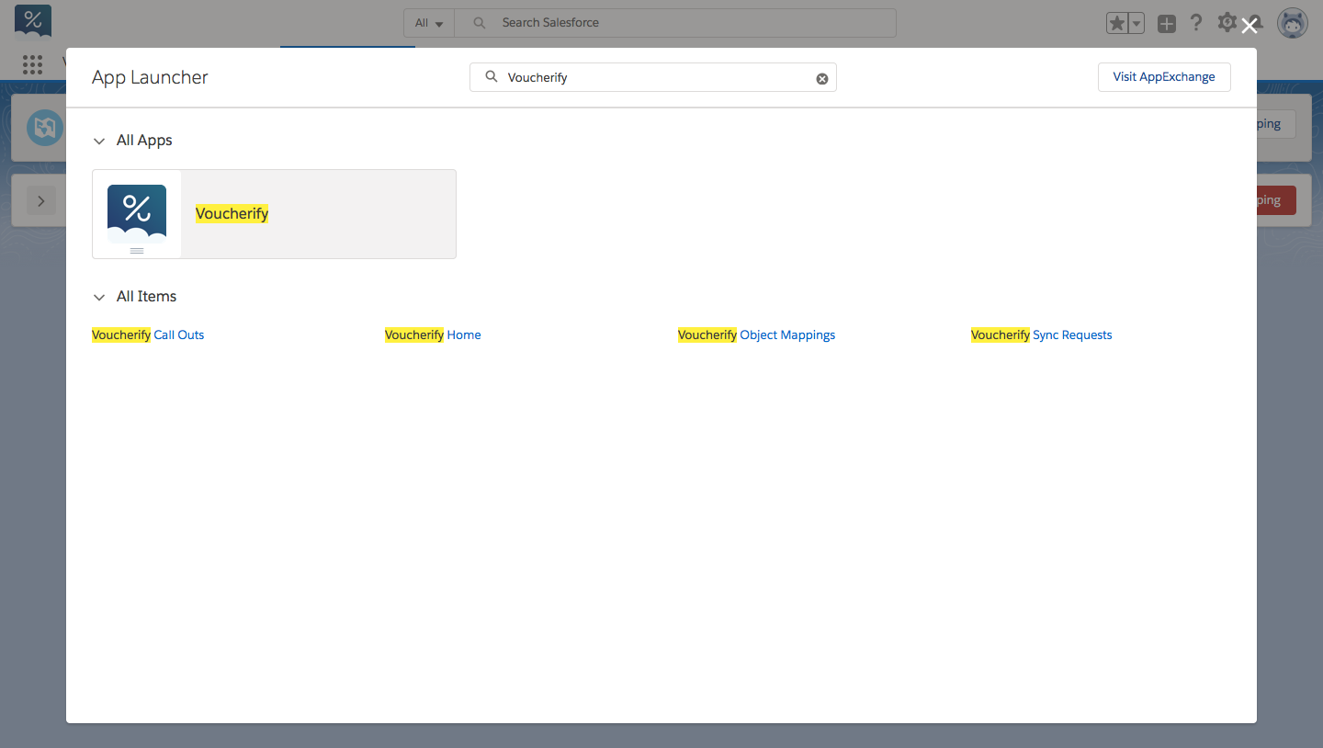The image size is (1323, 748).
Task: Open the user avatar profile menu
Action: point(1293,24)
